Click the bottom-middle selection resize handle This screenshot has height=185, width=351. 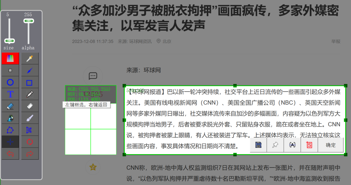(235, 154)
